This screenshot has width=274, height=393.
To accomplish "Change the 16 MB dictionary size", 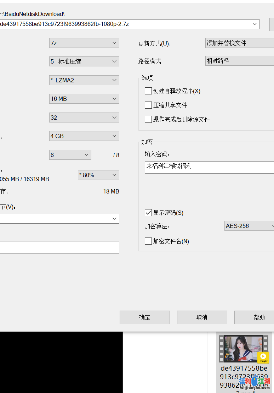I will coord(84,99).
